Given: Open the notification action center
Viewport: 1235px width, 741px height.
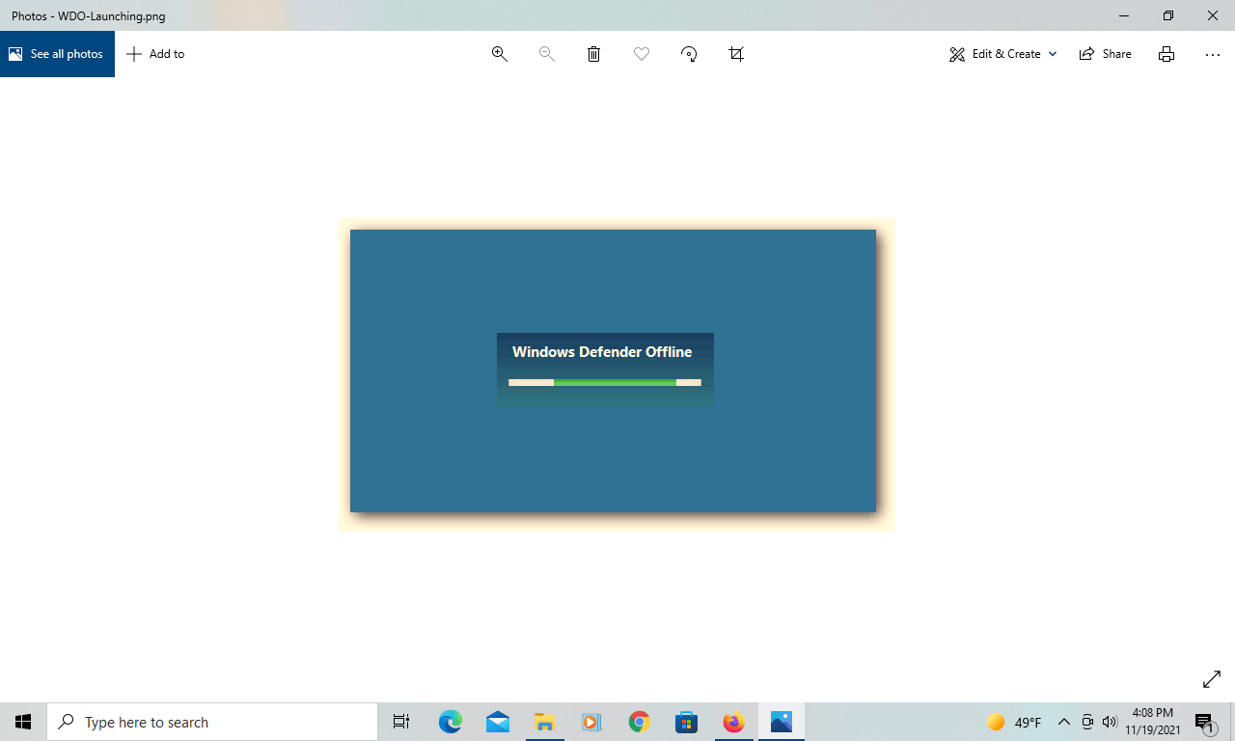Looking at the screenshot, I should click(1205, 722).
